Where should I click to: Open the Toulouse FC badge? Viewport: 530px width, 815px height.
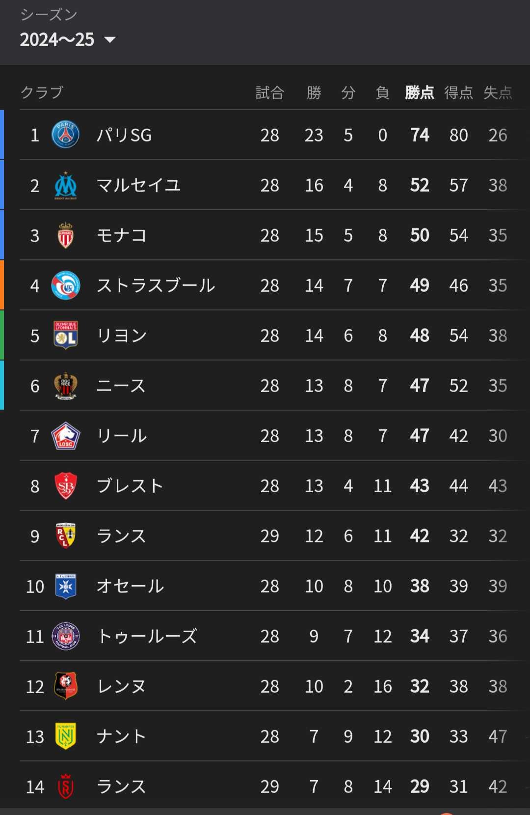point(66,636)
